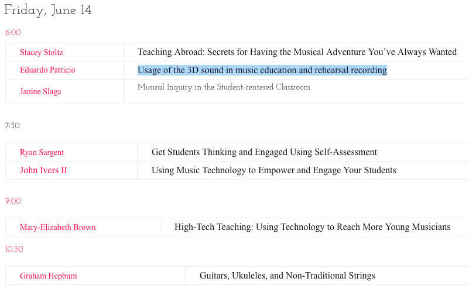Click Janine Slaga speaker name
469x292 pixels.
(40, 91)
